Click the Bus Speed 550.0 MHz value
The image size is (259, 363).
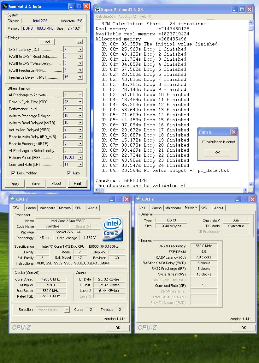coord(51,291)
